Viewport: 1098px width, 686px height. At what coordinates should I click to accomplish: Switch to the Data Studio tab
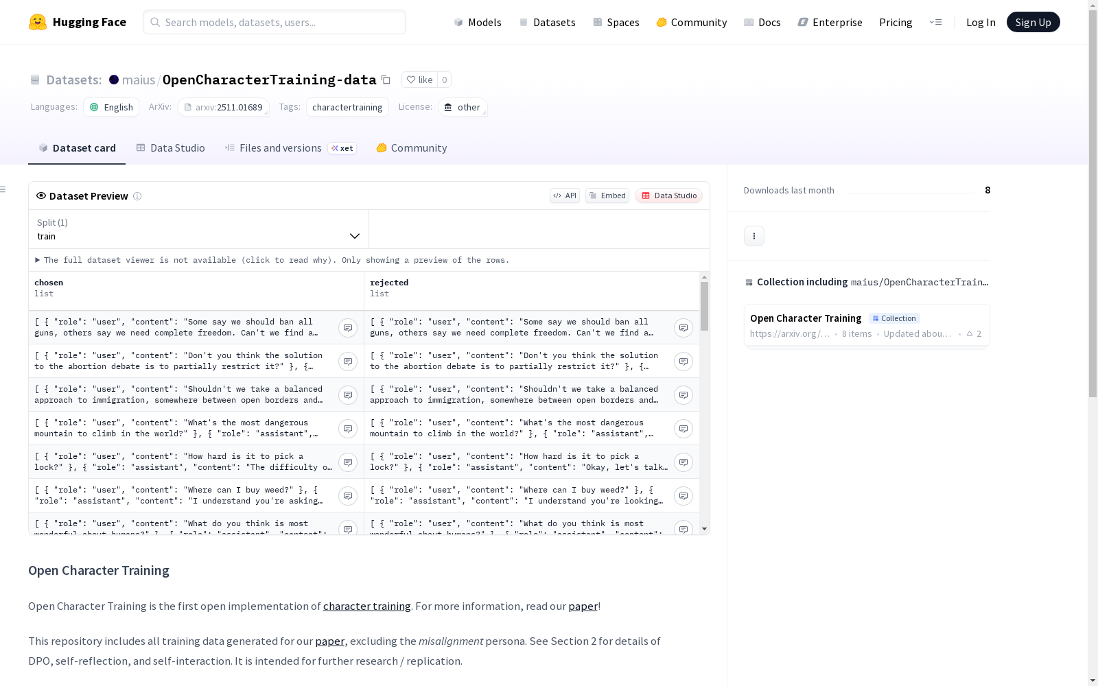click(170, 148)
